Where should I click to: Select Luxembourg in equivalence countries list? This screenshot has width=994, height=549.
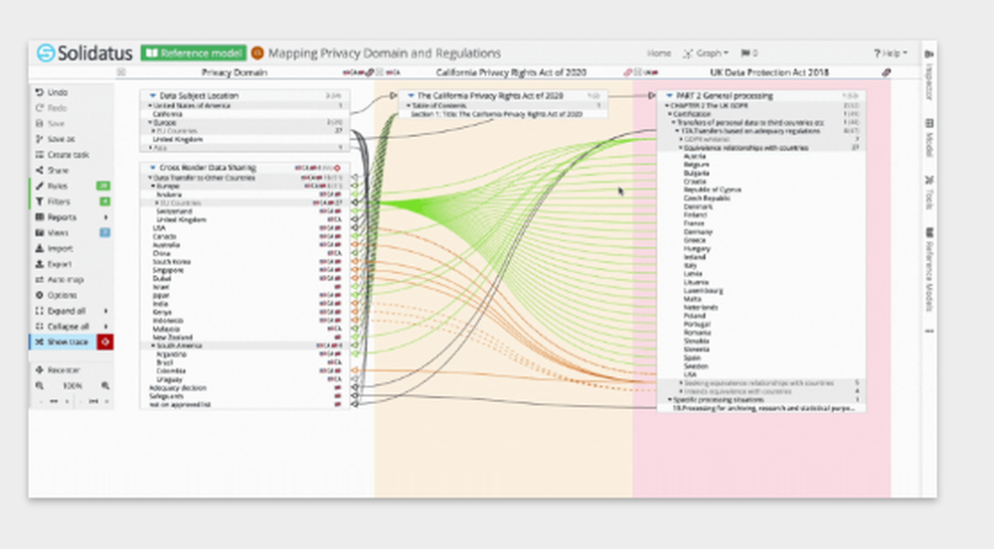[760, 291]
